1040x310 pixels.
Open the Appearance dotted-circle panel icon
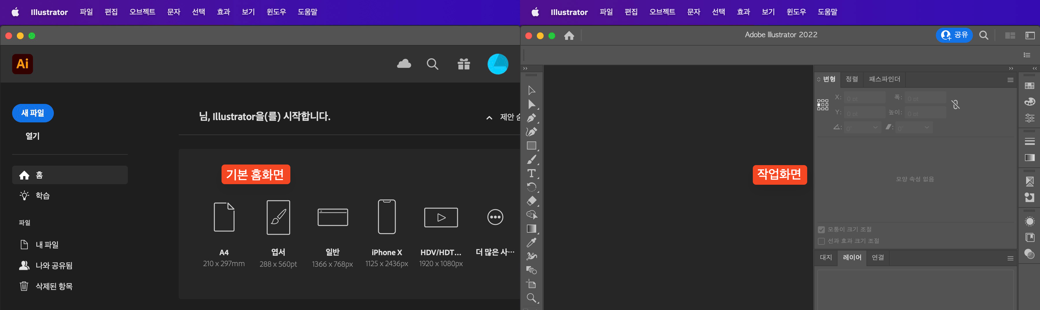point(1030,221)
